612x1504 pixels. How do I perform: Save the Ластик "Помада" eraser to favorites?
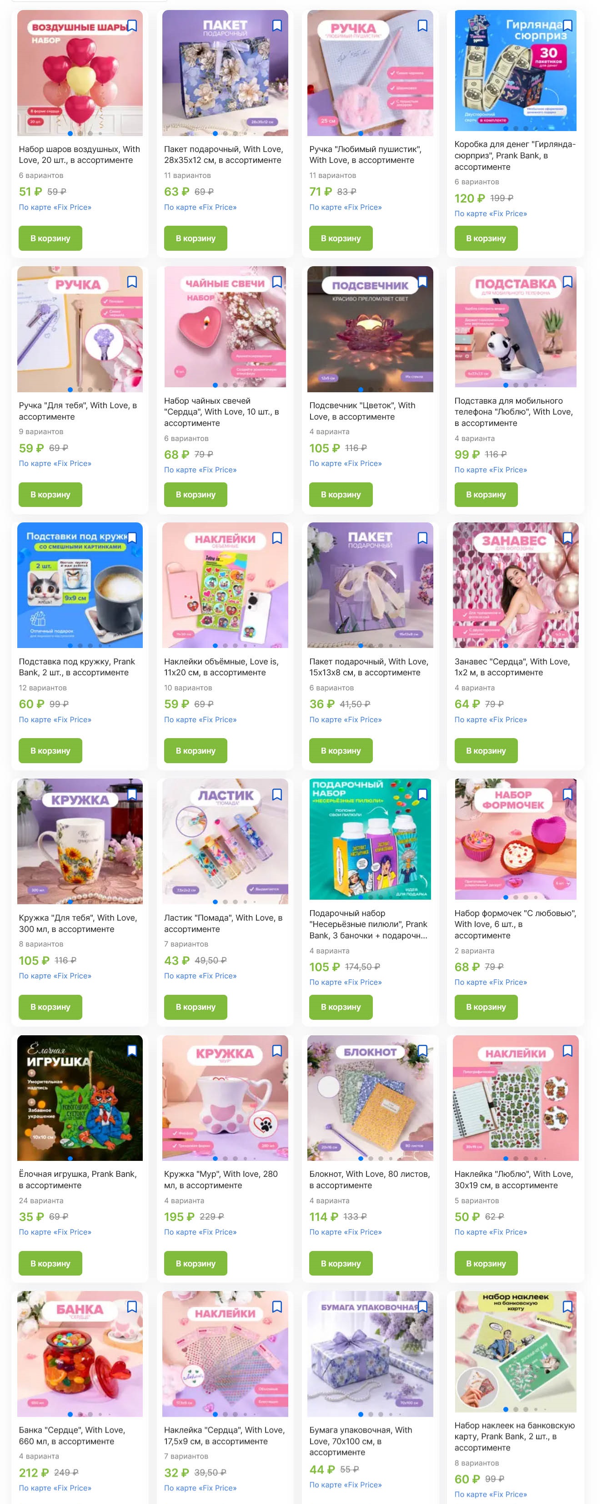[277, 794]
